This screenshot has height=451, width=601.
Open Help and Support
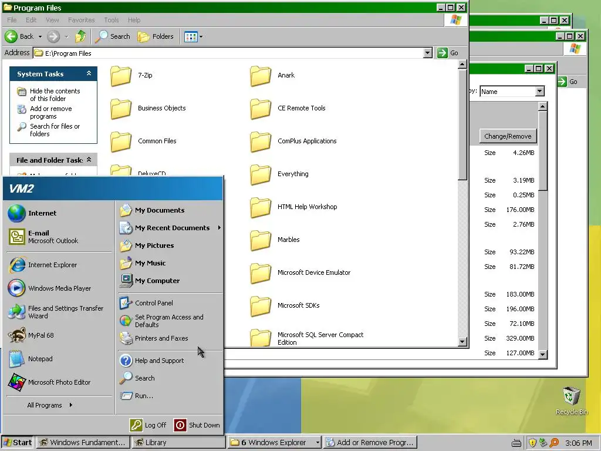click(170, 361)
